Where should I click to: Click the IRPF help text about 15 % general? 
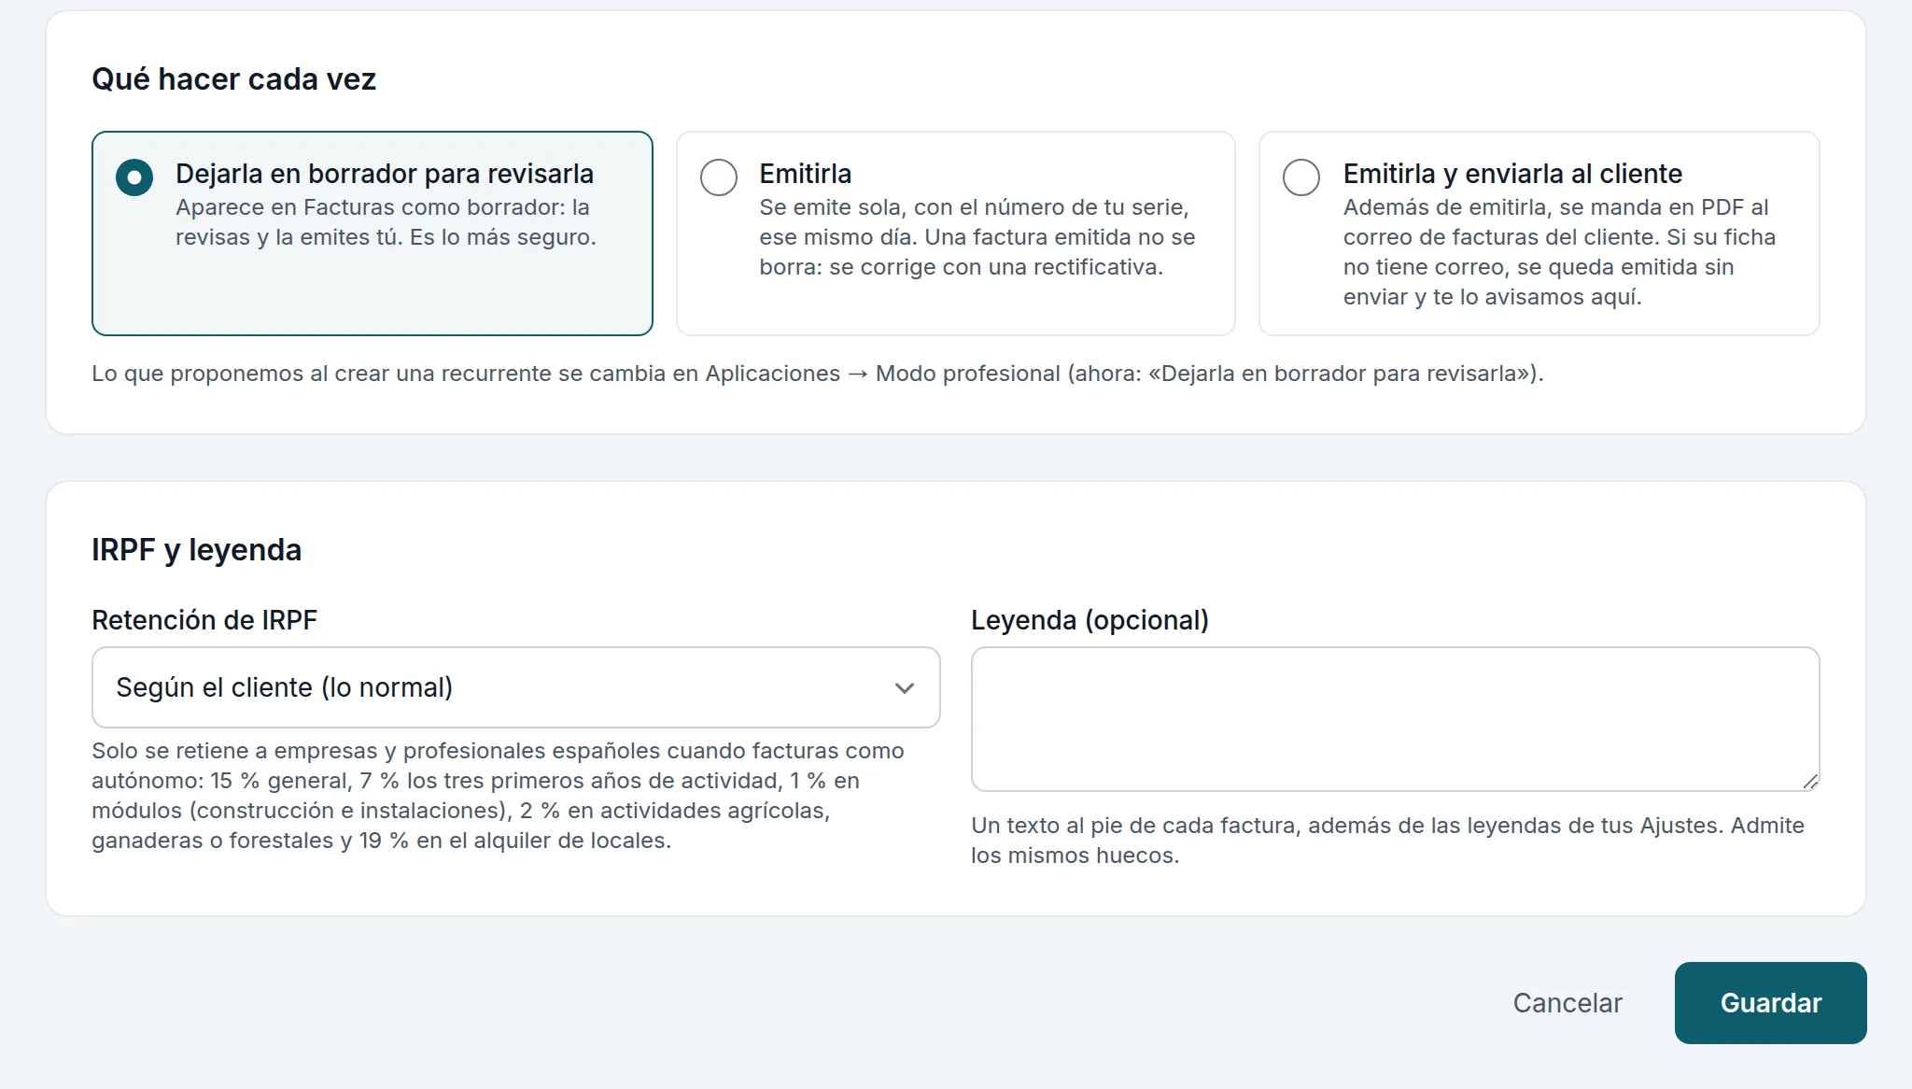[498, 796]
